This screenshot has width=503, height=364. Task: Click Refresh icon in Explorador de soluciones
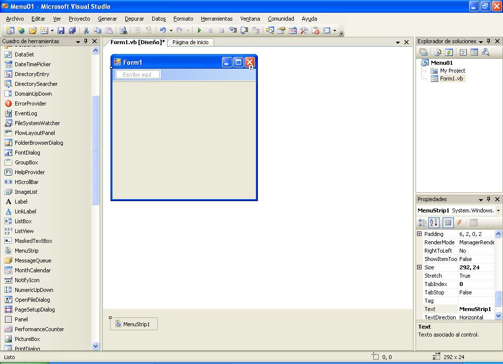pyautogui.click(x=448, y=52)
